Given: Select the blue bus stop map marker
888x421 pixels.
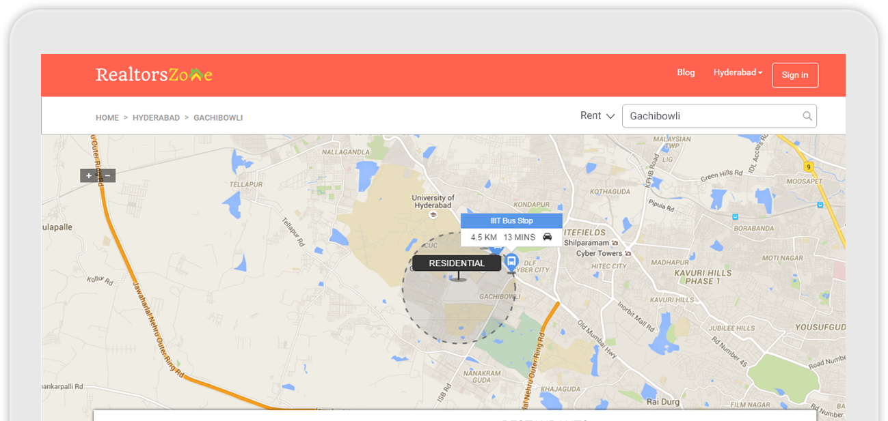Looking at the screenshot, I should click(x=511, y=262).
